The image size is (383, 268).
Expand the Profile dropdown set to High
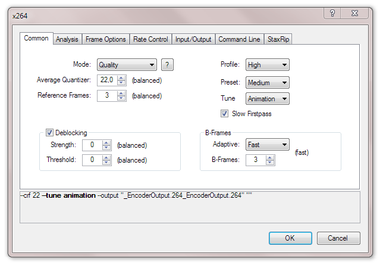pyautogui.click(x=268, y=65)
